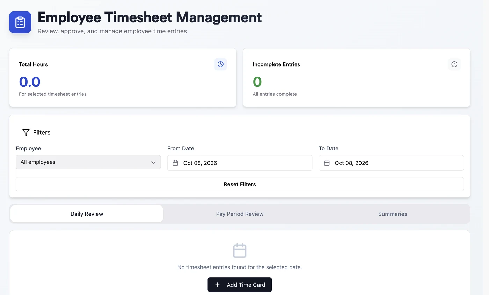
Task: Switch to the Summaries tab
Action: [393, 214]
